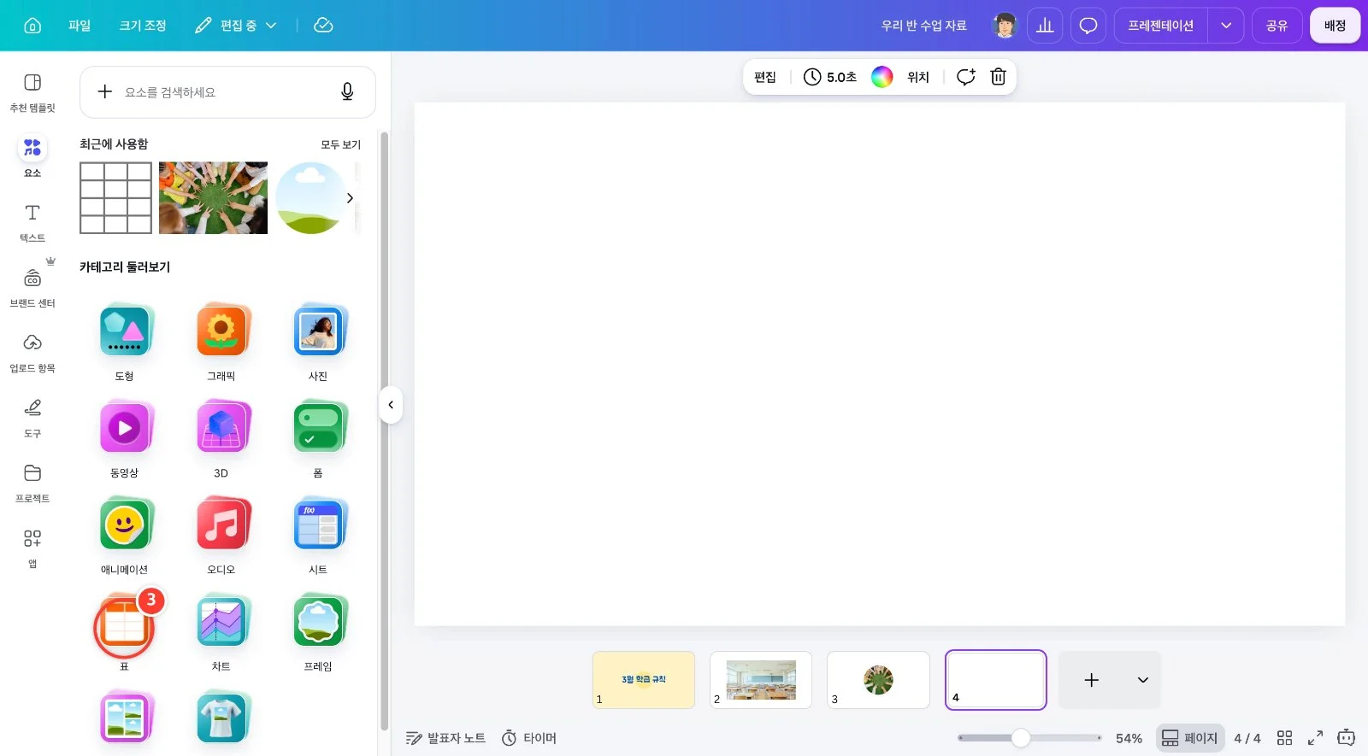Image resolution: width=1368 pixels, height=756 pixels.
Task: Open 추천 템플릿 sidebar tab
Action: (x=32, y=92)
